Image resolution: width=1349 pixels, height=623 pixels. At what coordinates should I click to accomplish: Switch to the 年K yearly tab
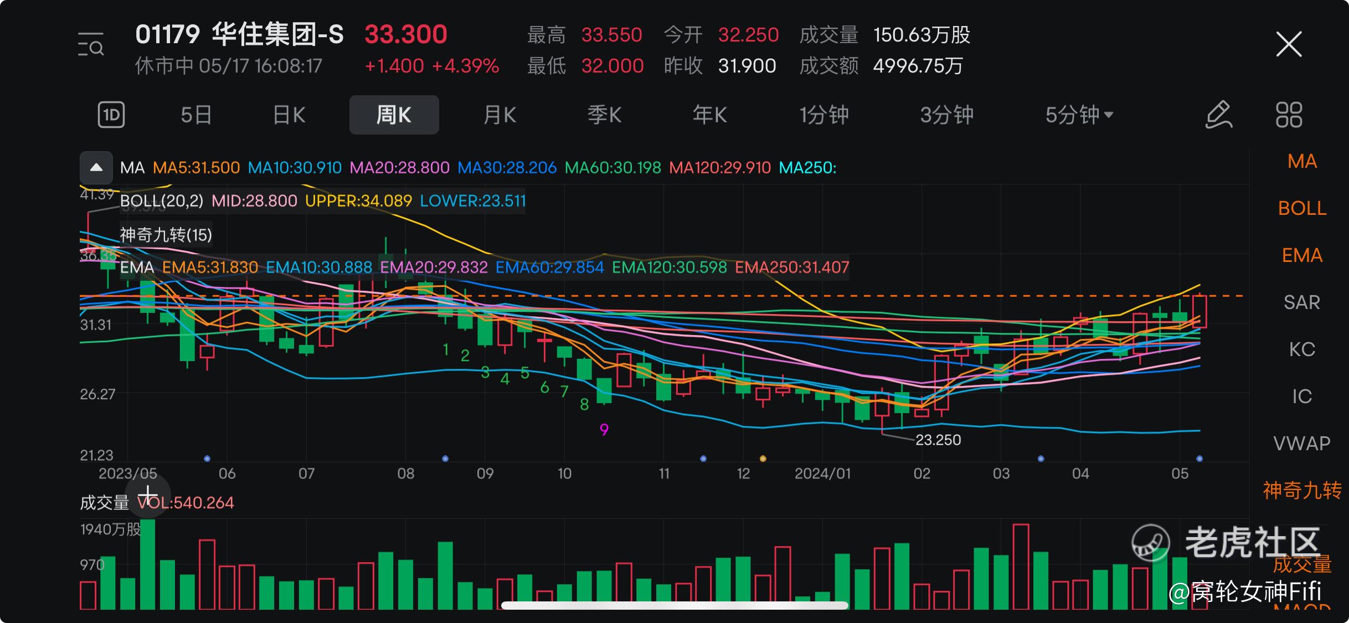click(709, 115)
